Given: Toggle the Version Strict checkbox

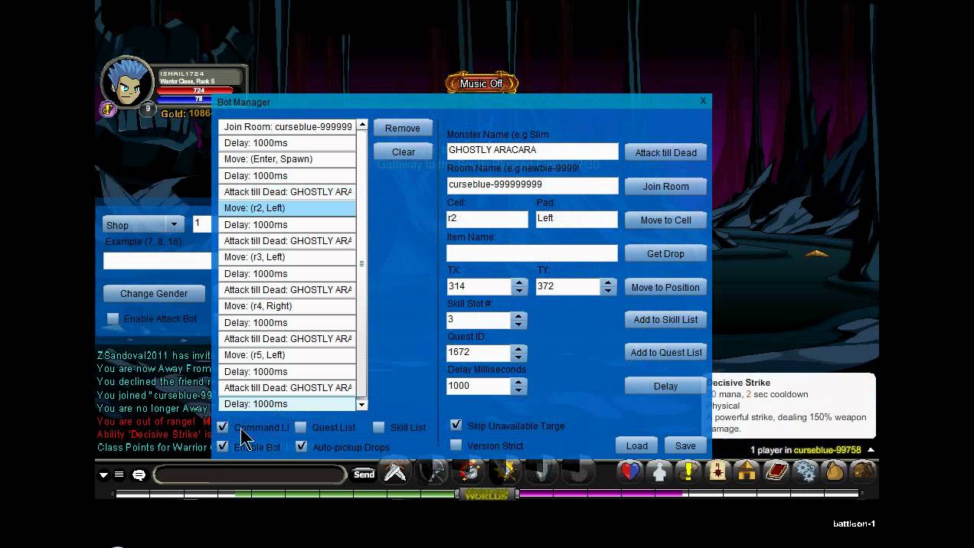Looking at the screenshot, I should (456, 445).
